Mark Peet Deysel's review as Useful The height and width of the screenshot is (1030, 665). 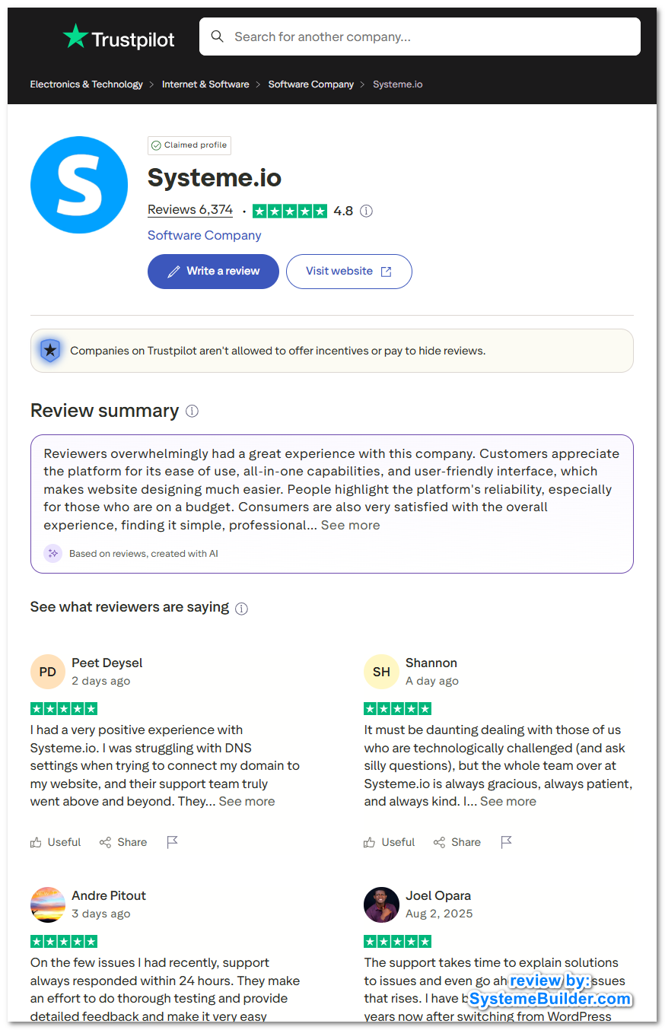click(x=55, y=842)
